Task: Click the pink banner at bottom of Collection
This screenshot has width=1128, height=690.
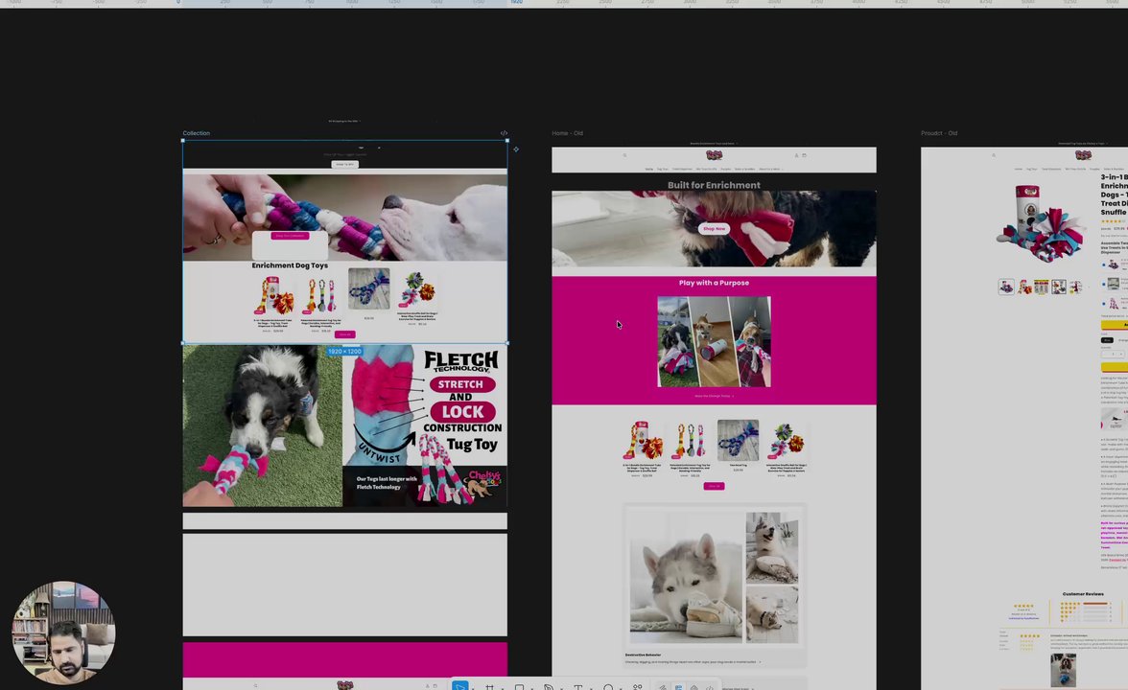Action: click(344, 659)
